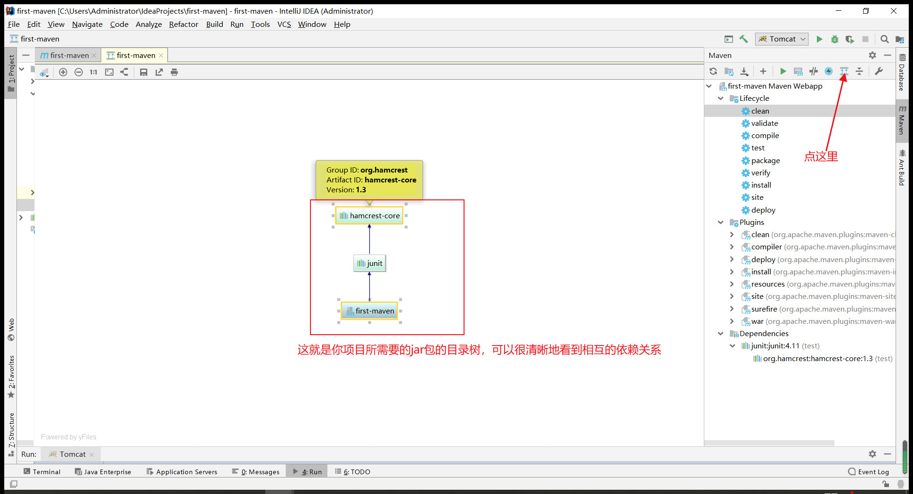Viewport: 913px width, 494px height.
Task: Open the Navigate menu
Action: [87, 24]
